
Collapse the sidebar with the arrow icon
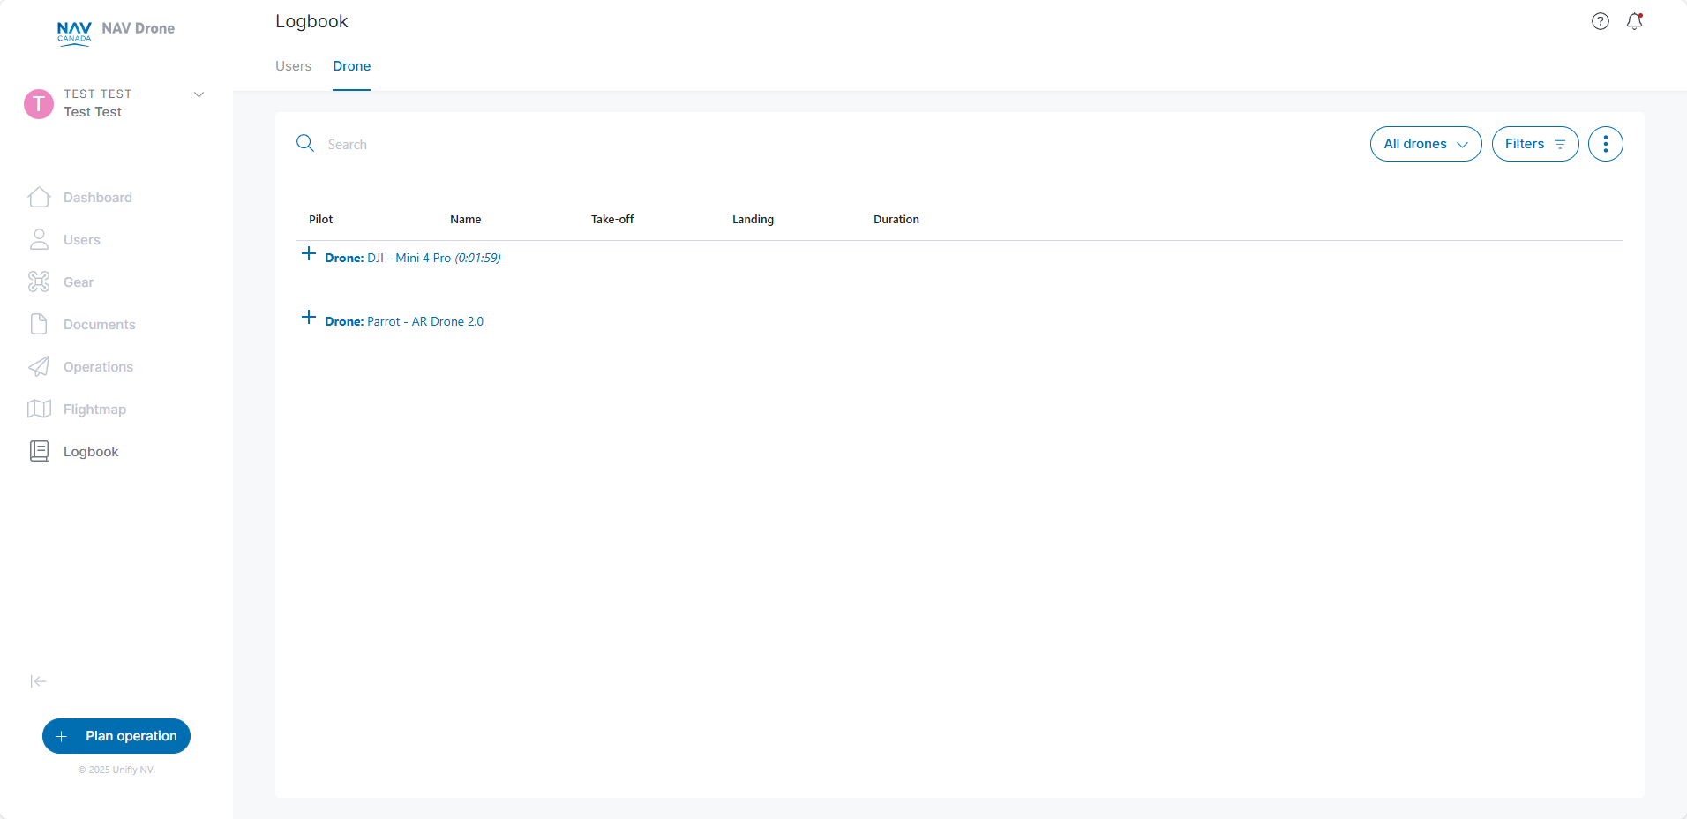(38, 681)
